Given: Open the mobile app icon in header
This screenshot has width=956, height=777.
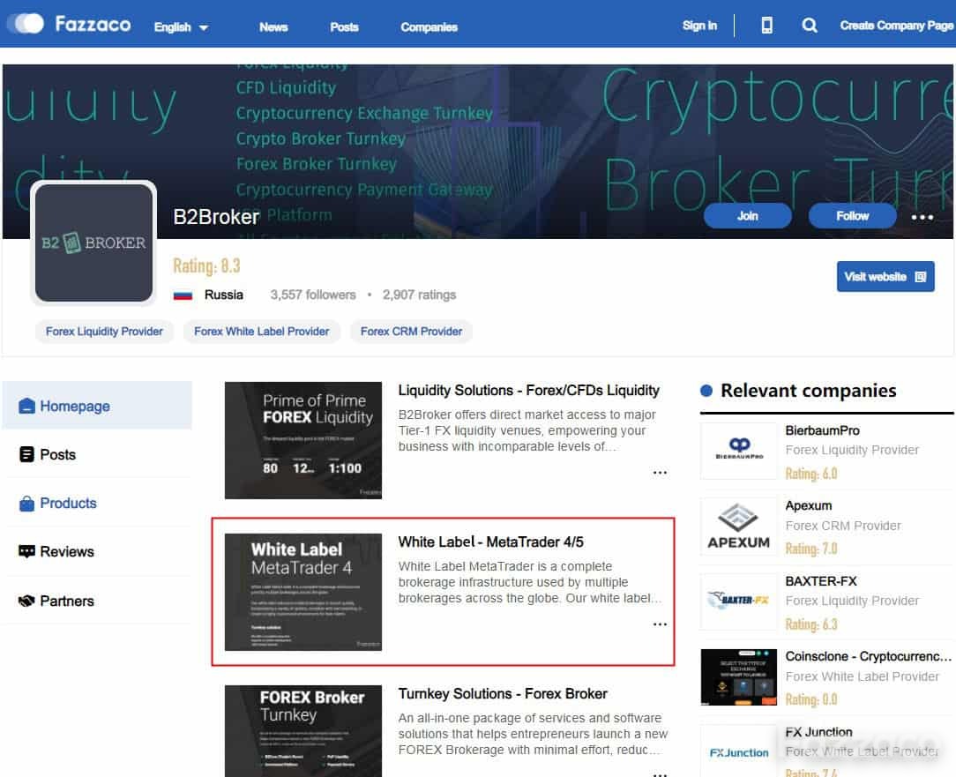Looking at the screenshot, I should 767,25.
